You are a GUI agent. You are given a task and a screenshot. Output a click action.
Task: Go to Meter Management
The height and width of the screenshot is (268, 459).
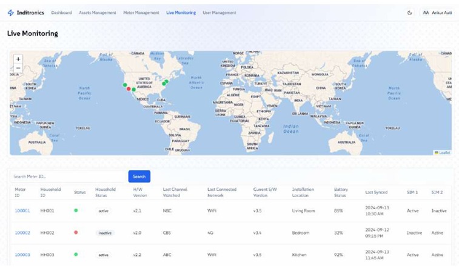point(141,13)
